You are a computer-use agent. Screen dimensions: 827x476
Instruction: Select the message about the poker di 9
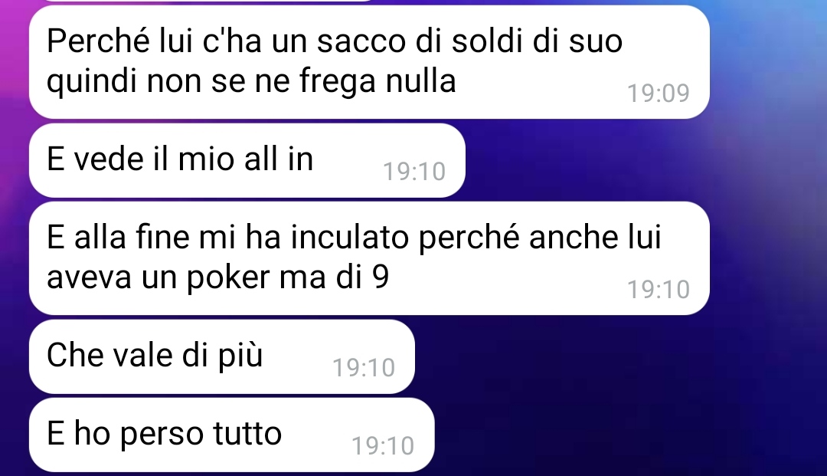coord(369,258)
